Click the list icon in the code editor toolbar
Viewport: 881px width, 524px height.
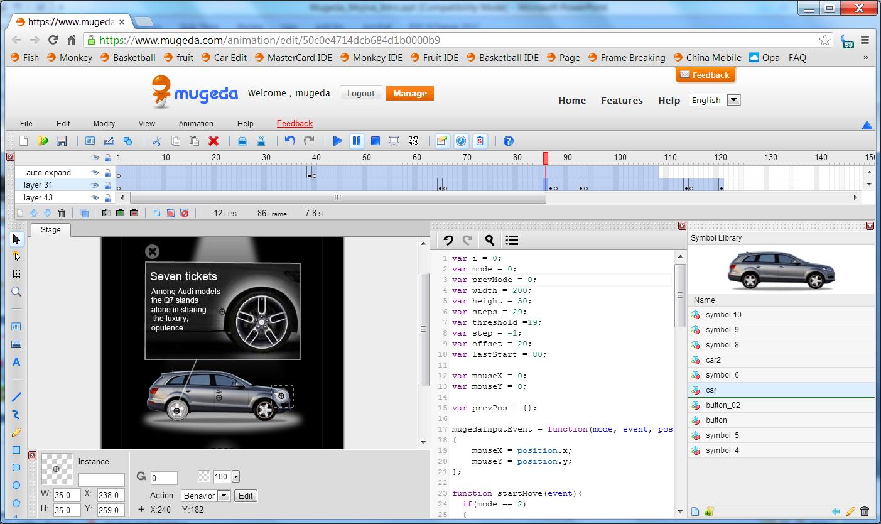pos(512,240)
